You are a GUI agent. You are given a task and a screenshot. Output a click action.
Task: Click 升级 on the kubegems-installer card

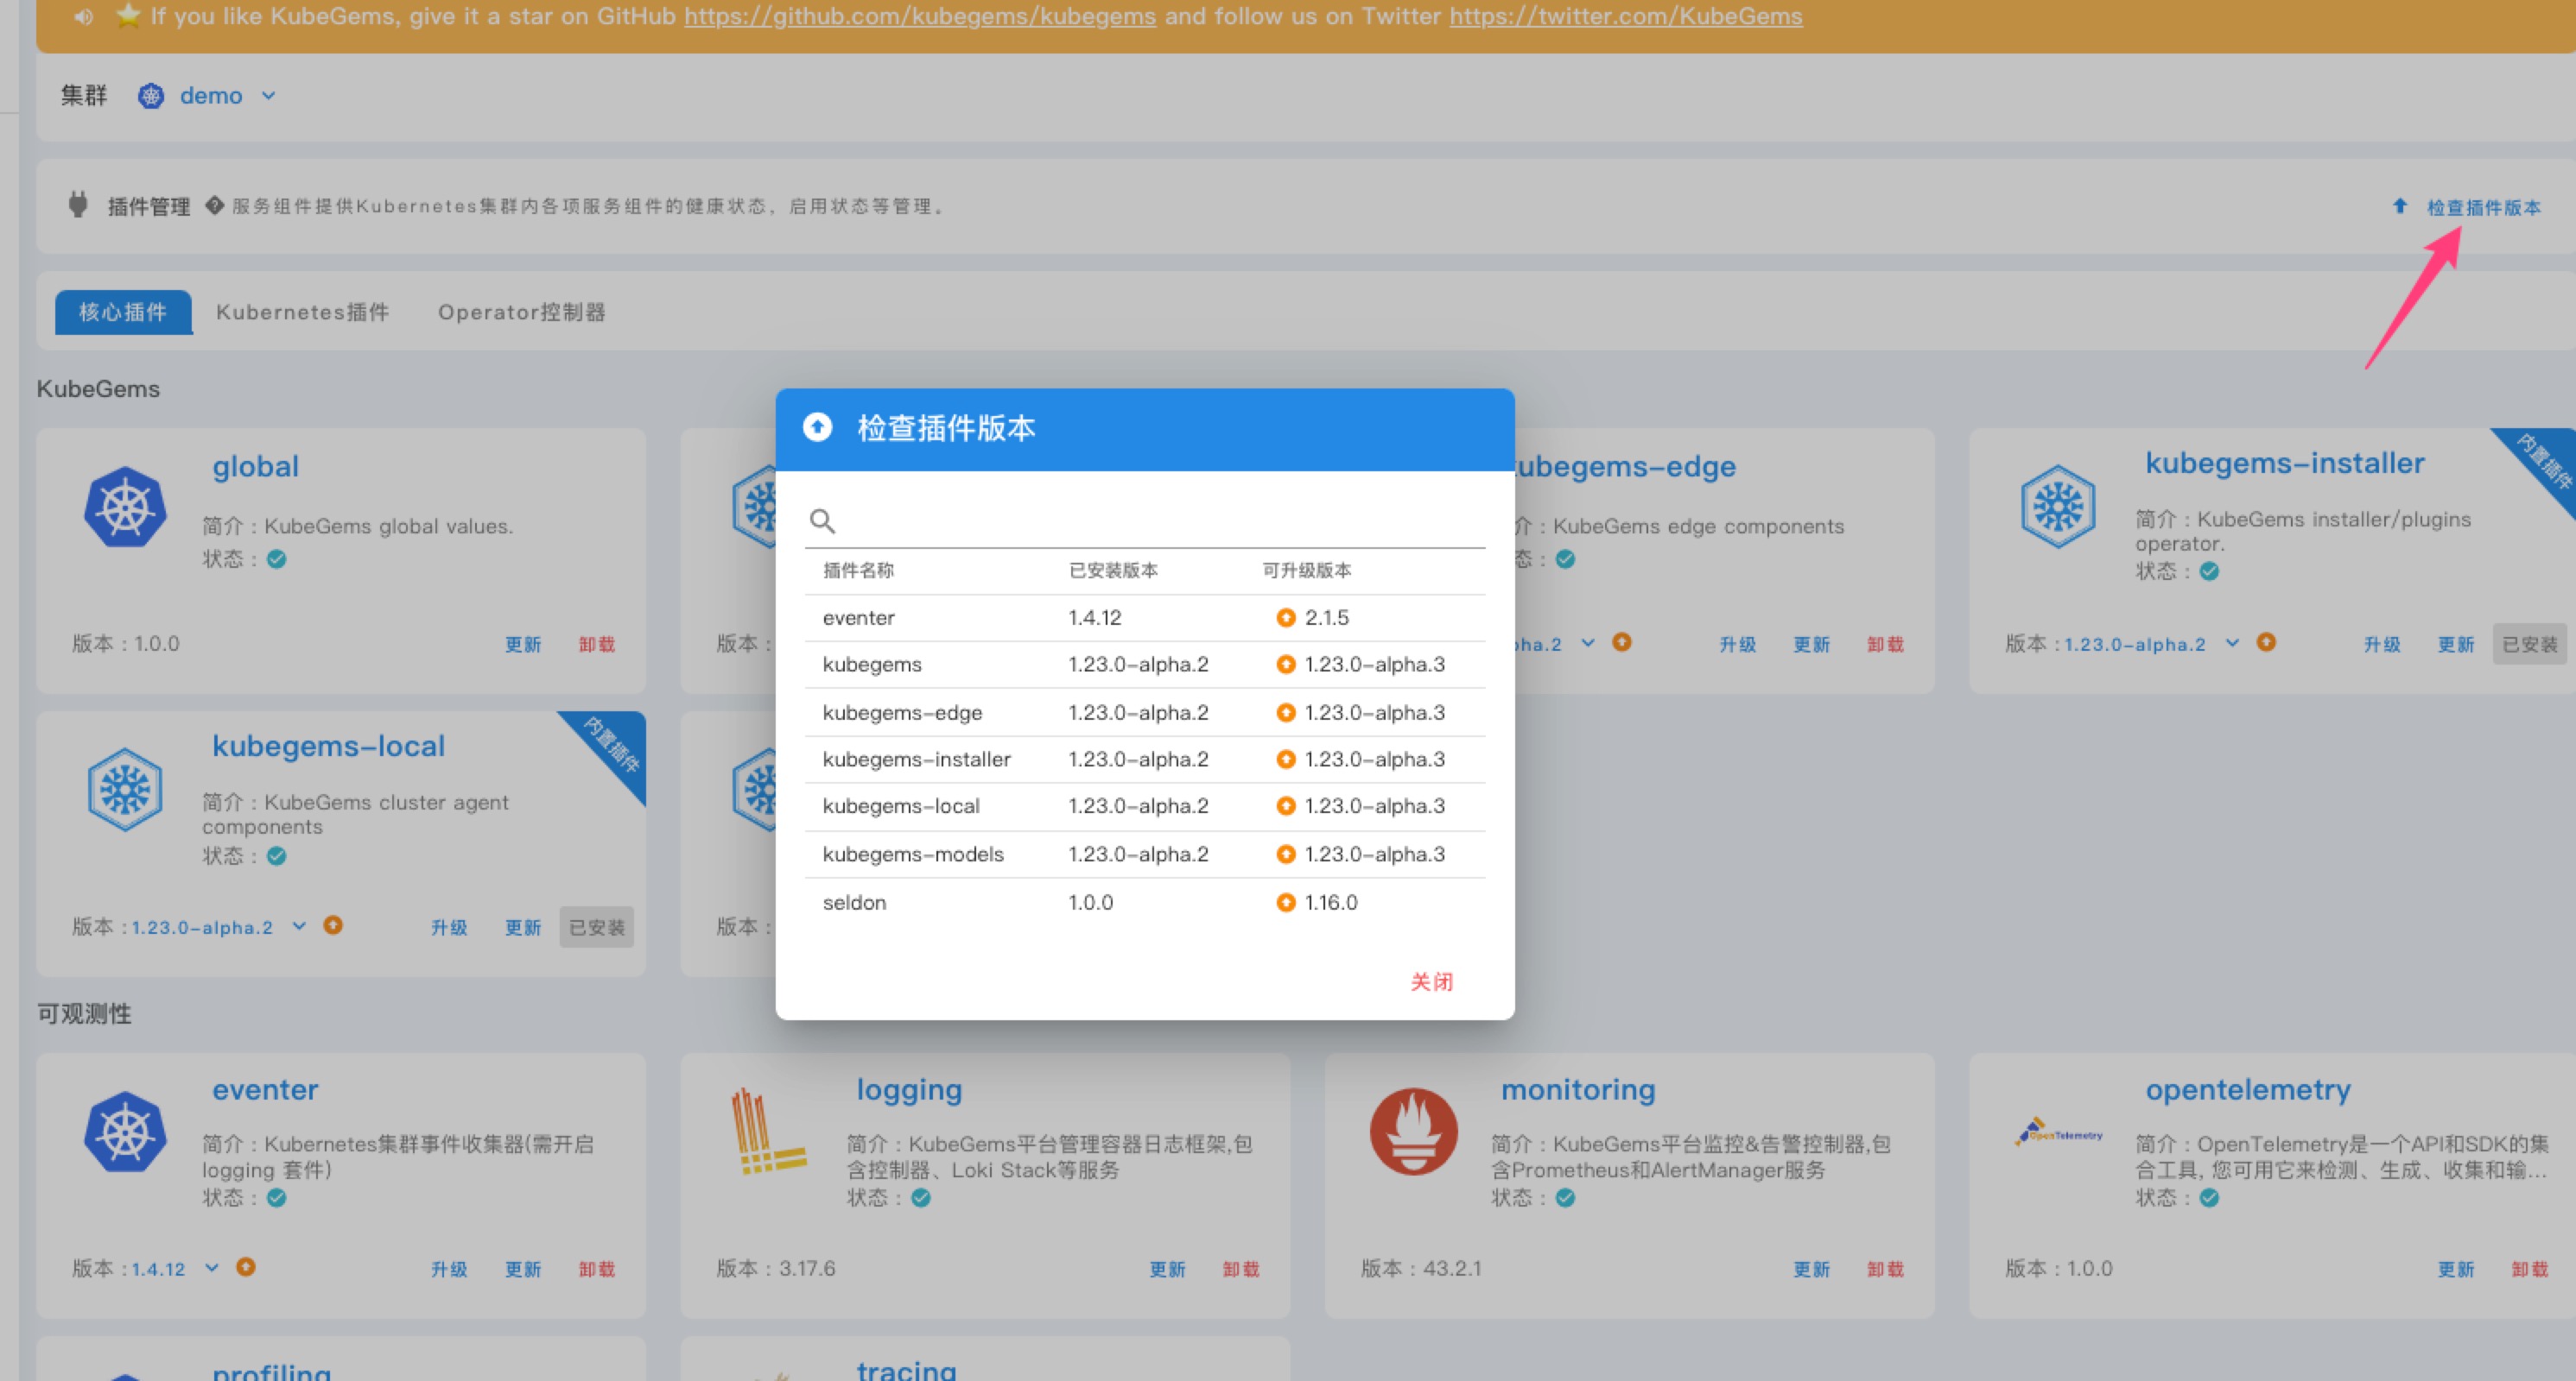(x=2382, y=645)
